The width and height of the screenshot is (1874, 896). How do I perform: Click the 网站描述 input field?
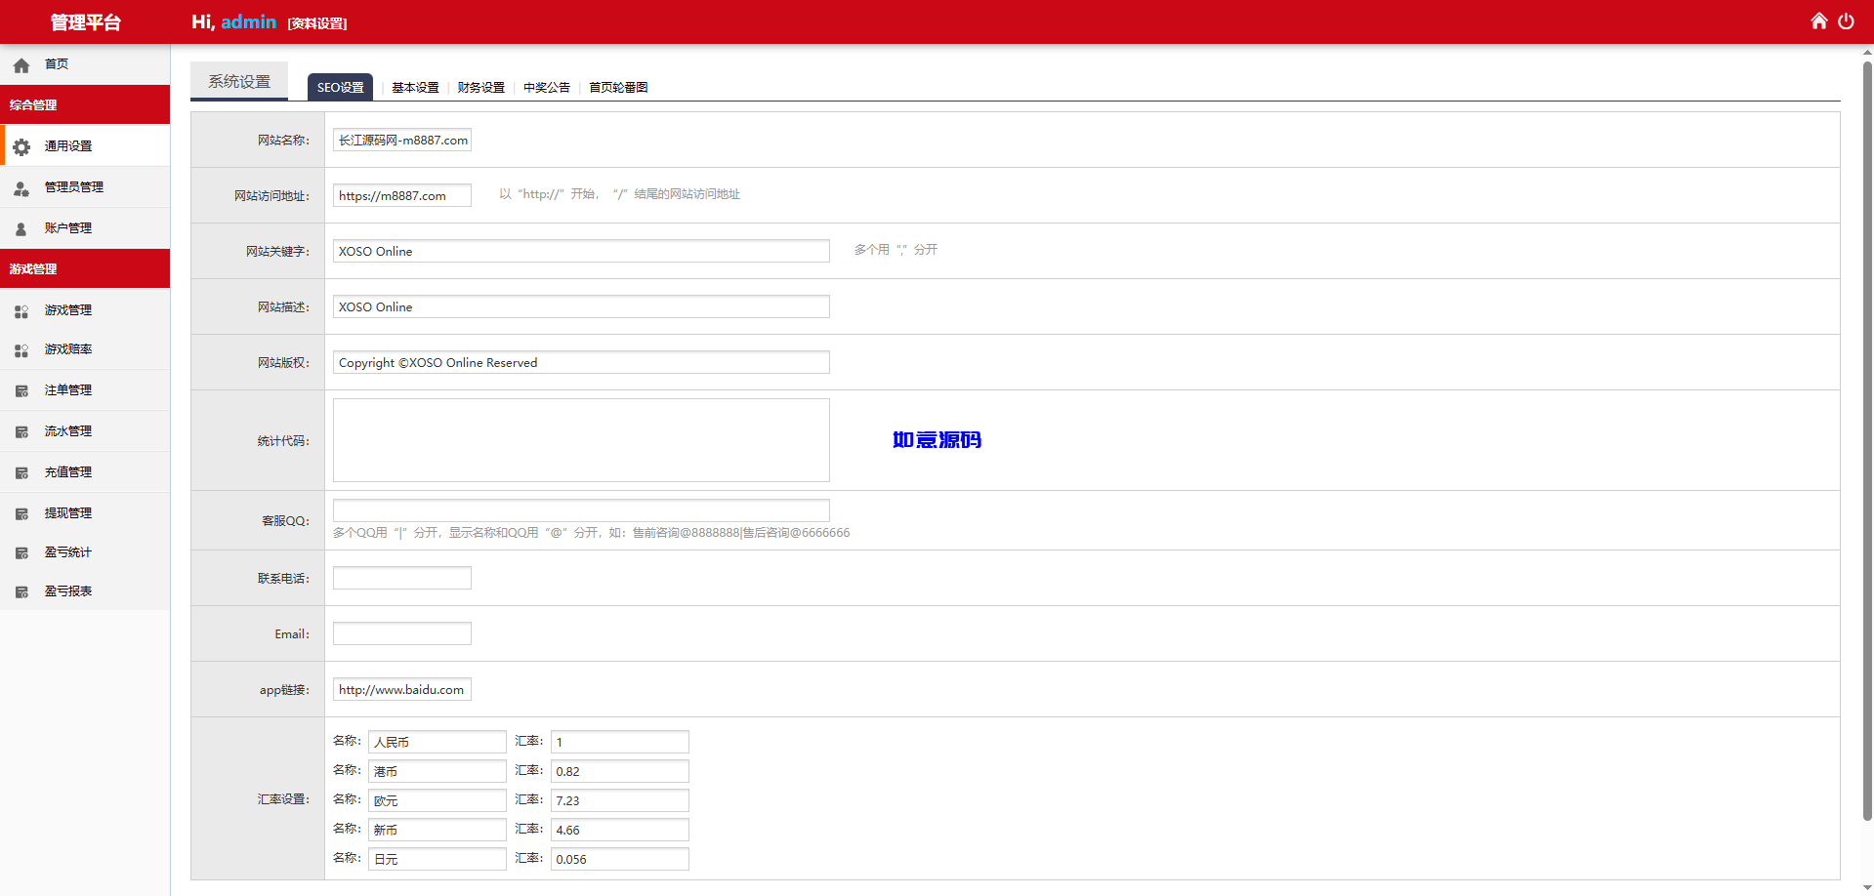[x=581, y=306]
